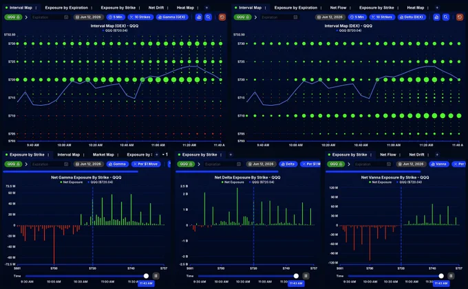Viewport: 468px width, 289px height.
Task: Open the Gamma (GEX) metric dropdown
Action: coord(172,17)
